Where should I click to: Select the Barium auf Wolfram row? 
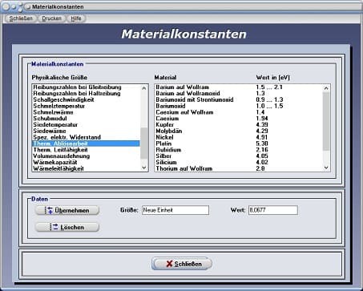pyautogui.click(x=239, y=87)
